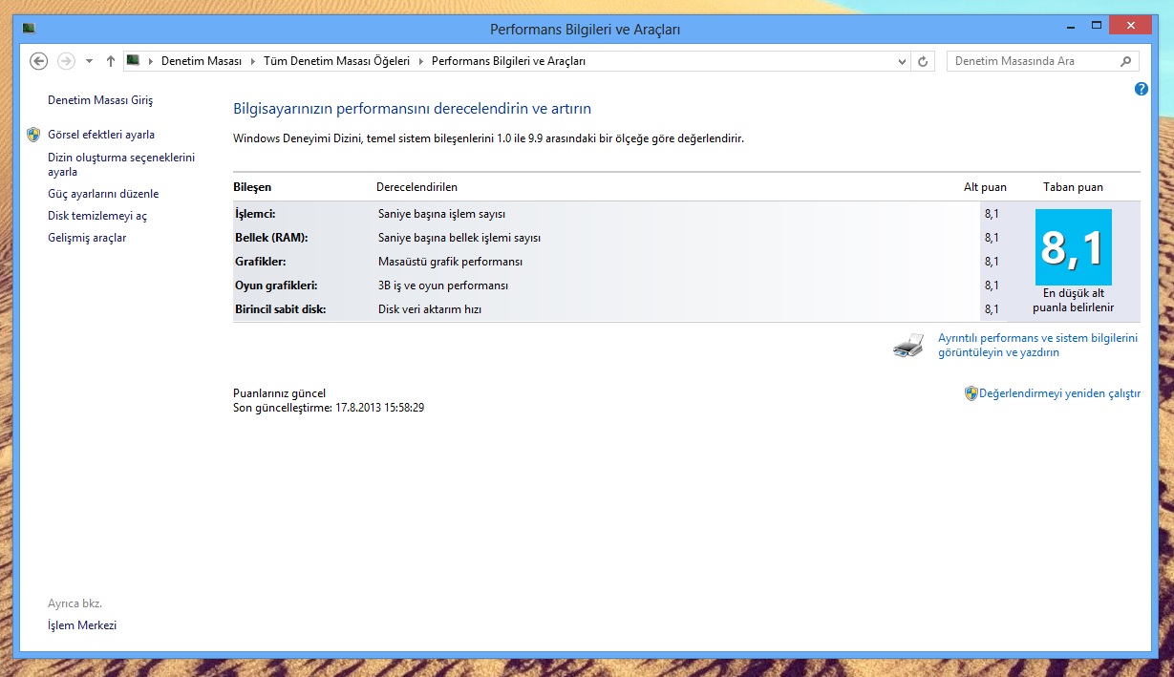Run Değerlendirmeyi yeniden çalıştır link
Screen dimensions: 1174x677
(1059, 393)
